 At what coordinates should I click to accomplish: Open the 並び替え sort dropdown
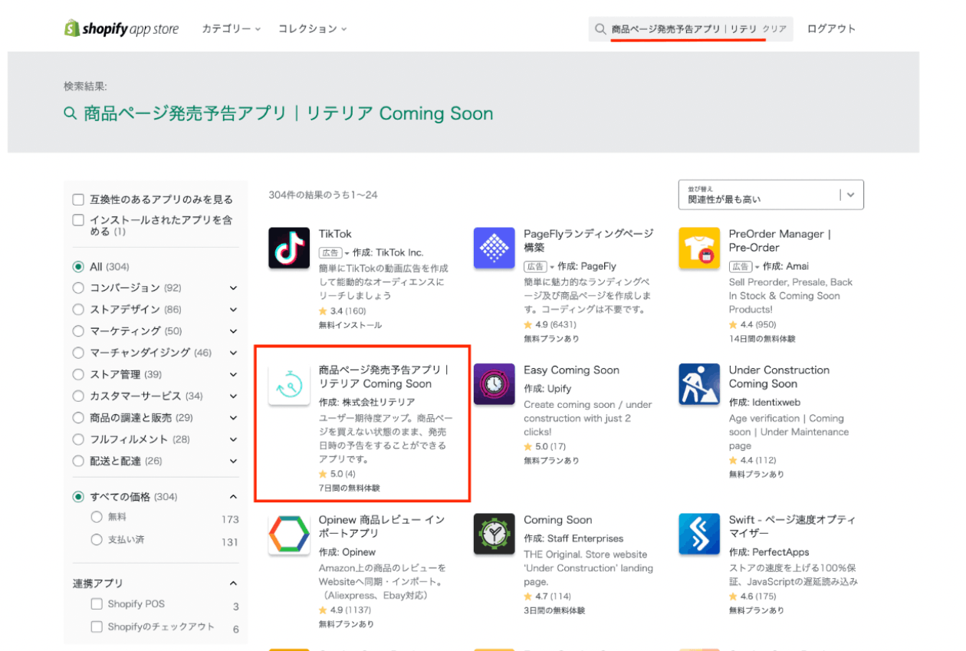coord(771,195)
